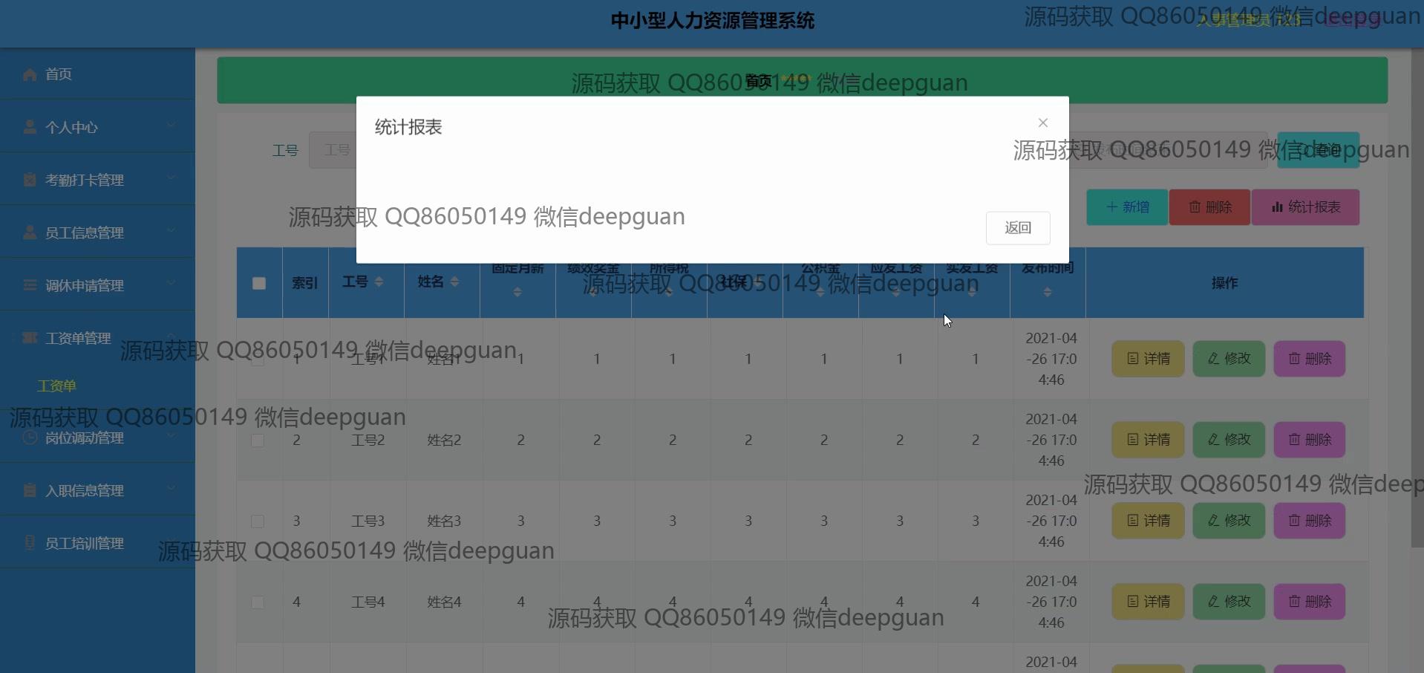Open the 工资单管理 menu section
1424x673 pixels.
78,339
